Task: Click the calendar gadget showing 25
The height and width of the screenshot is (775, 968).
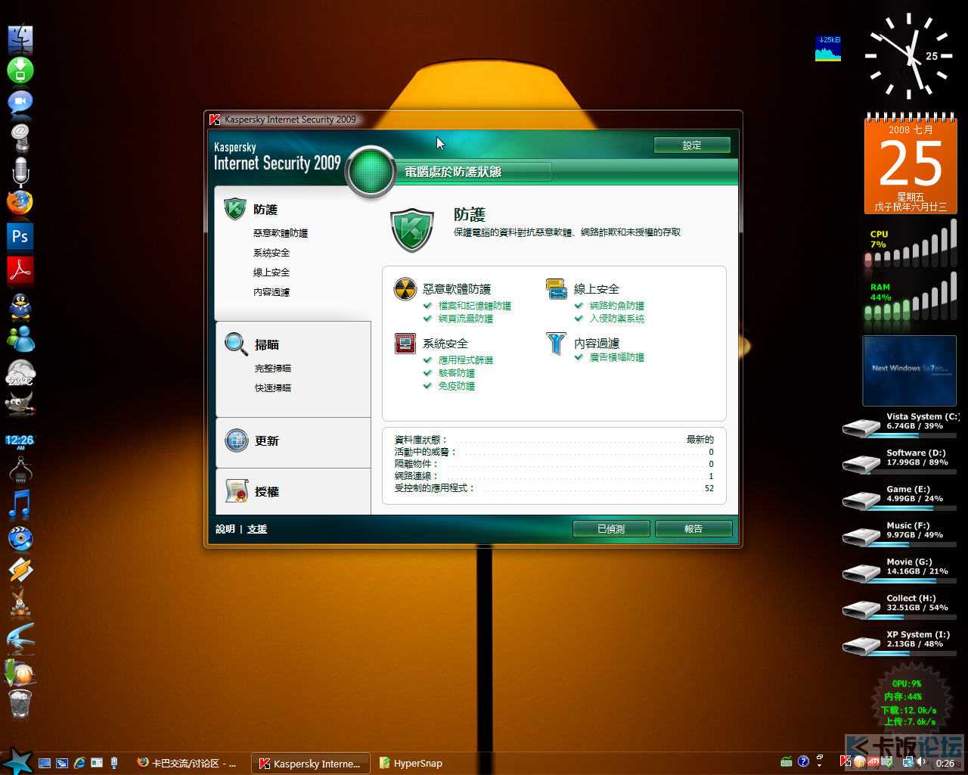Action: (911, 163)
